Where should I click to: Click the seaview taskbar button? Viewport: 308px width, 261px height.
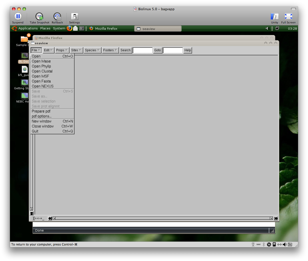[158, 29]
